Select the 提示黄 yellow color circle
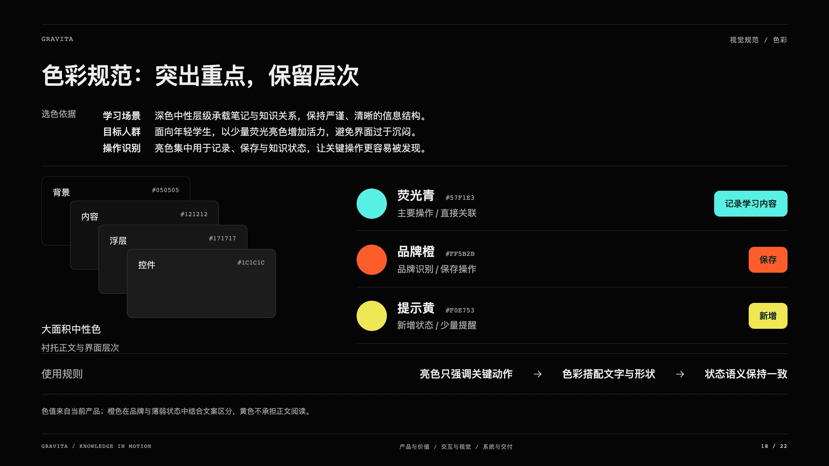This screenshot has width=829, height=466. (372, 316)
